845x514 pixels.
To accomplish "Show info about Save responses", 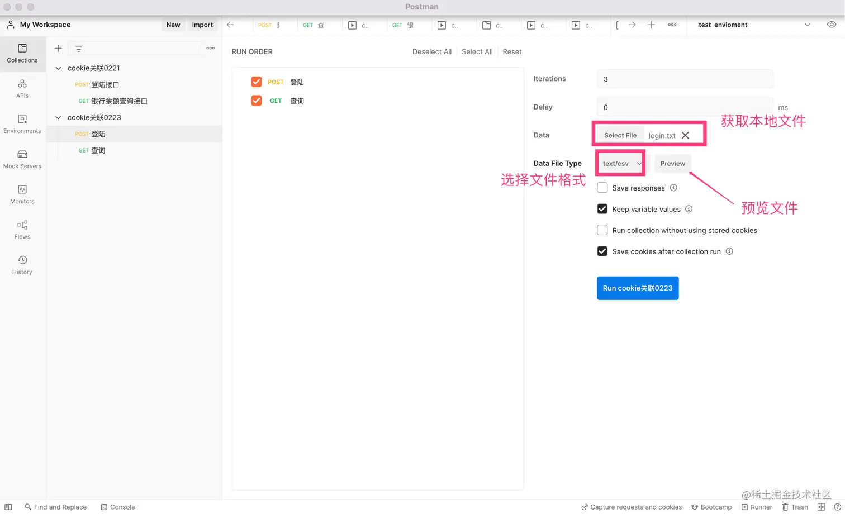I will tap(673, 188).
